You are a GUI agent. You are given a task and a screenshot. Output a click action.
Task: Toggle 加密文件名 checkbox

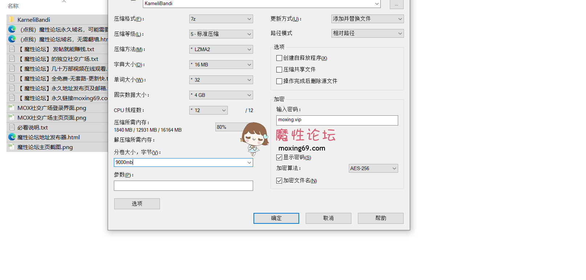279,181
